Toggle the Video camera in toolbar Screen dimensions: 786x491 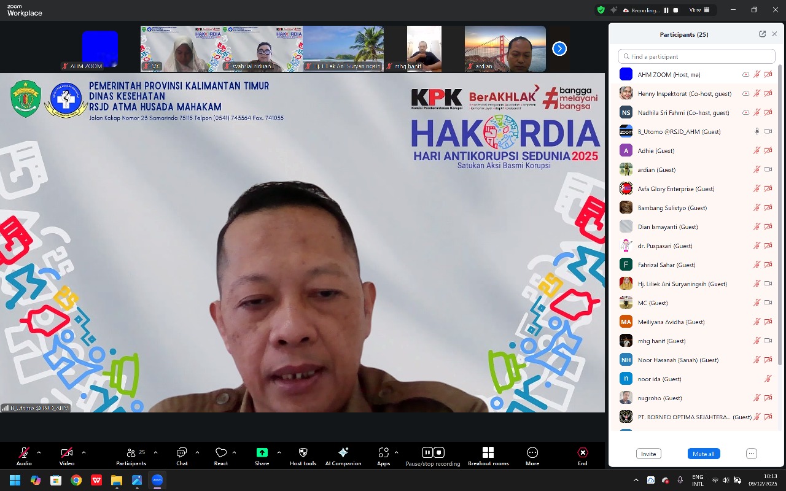click(67, 453)
